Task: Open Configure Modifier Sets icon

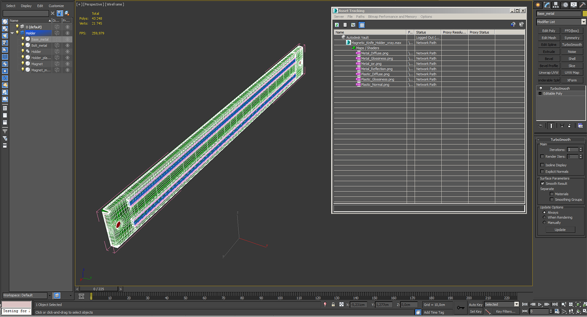Action: [x=580, y=126]
